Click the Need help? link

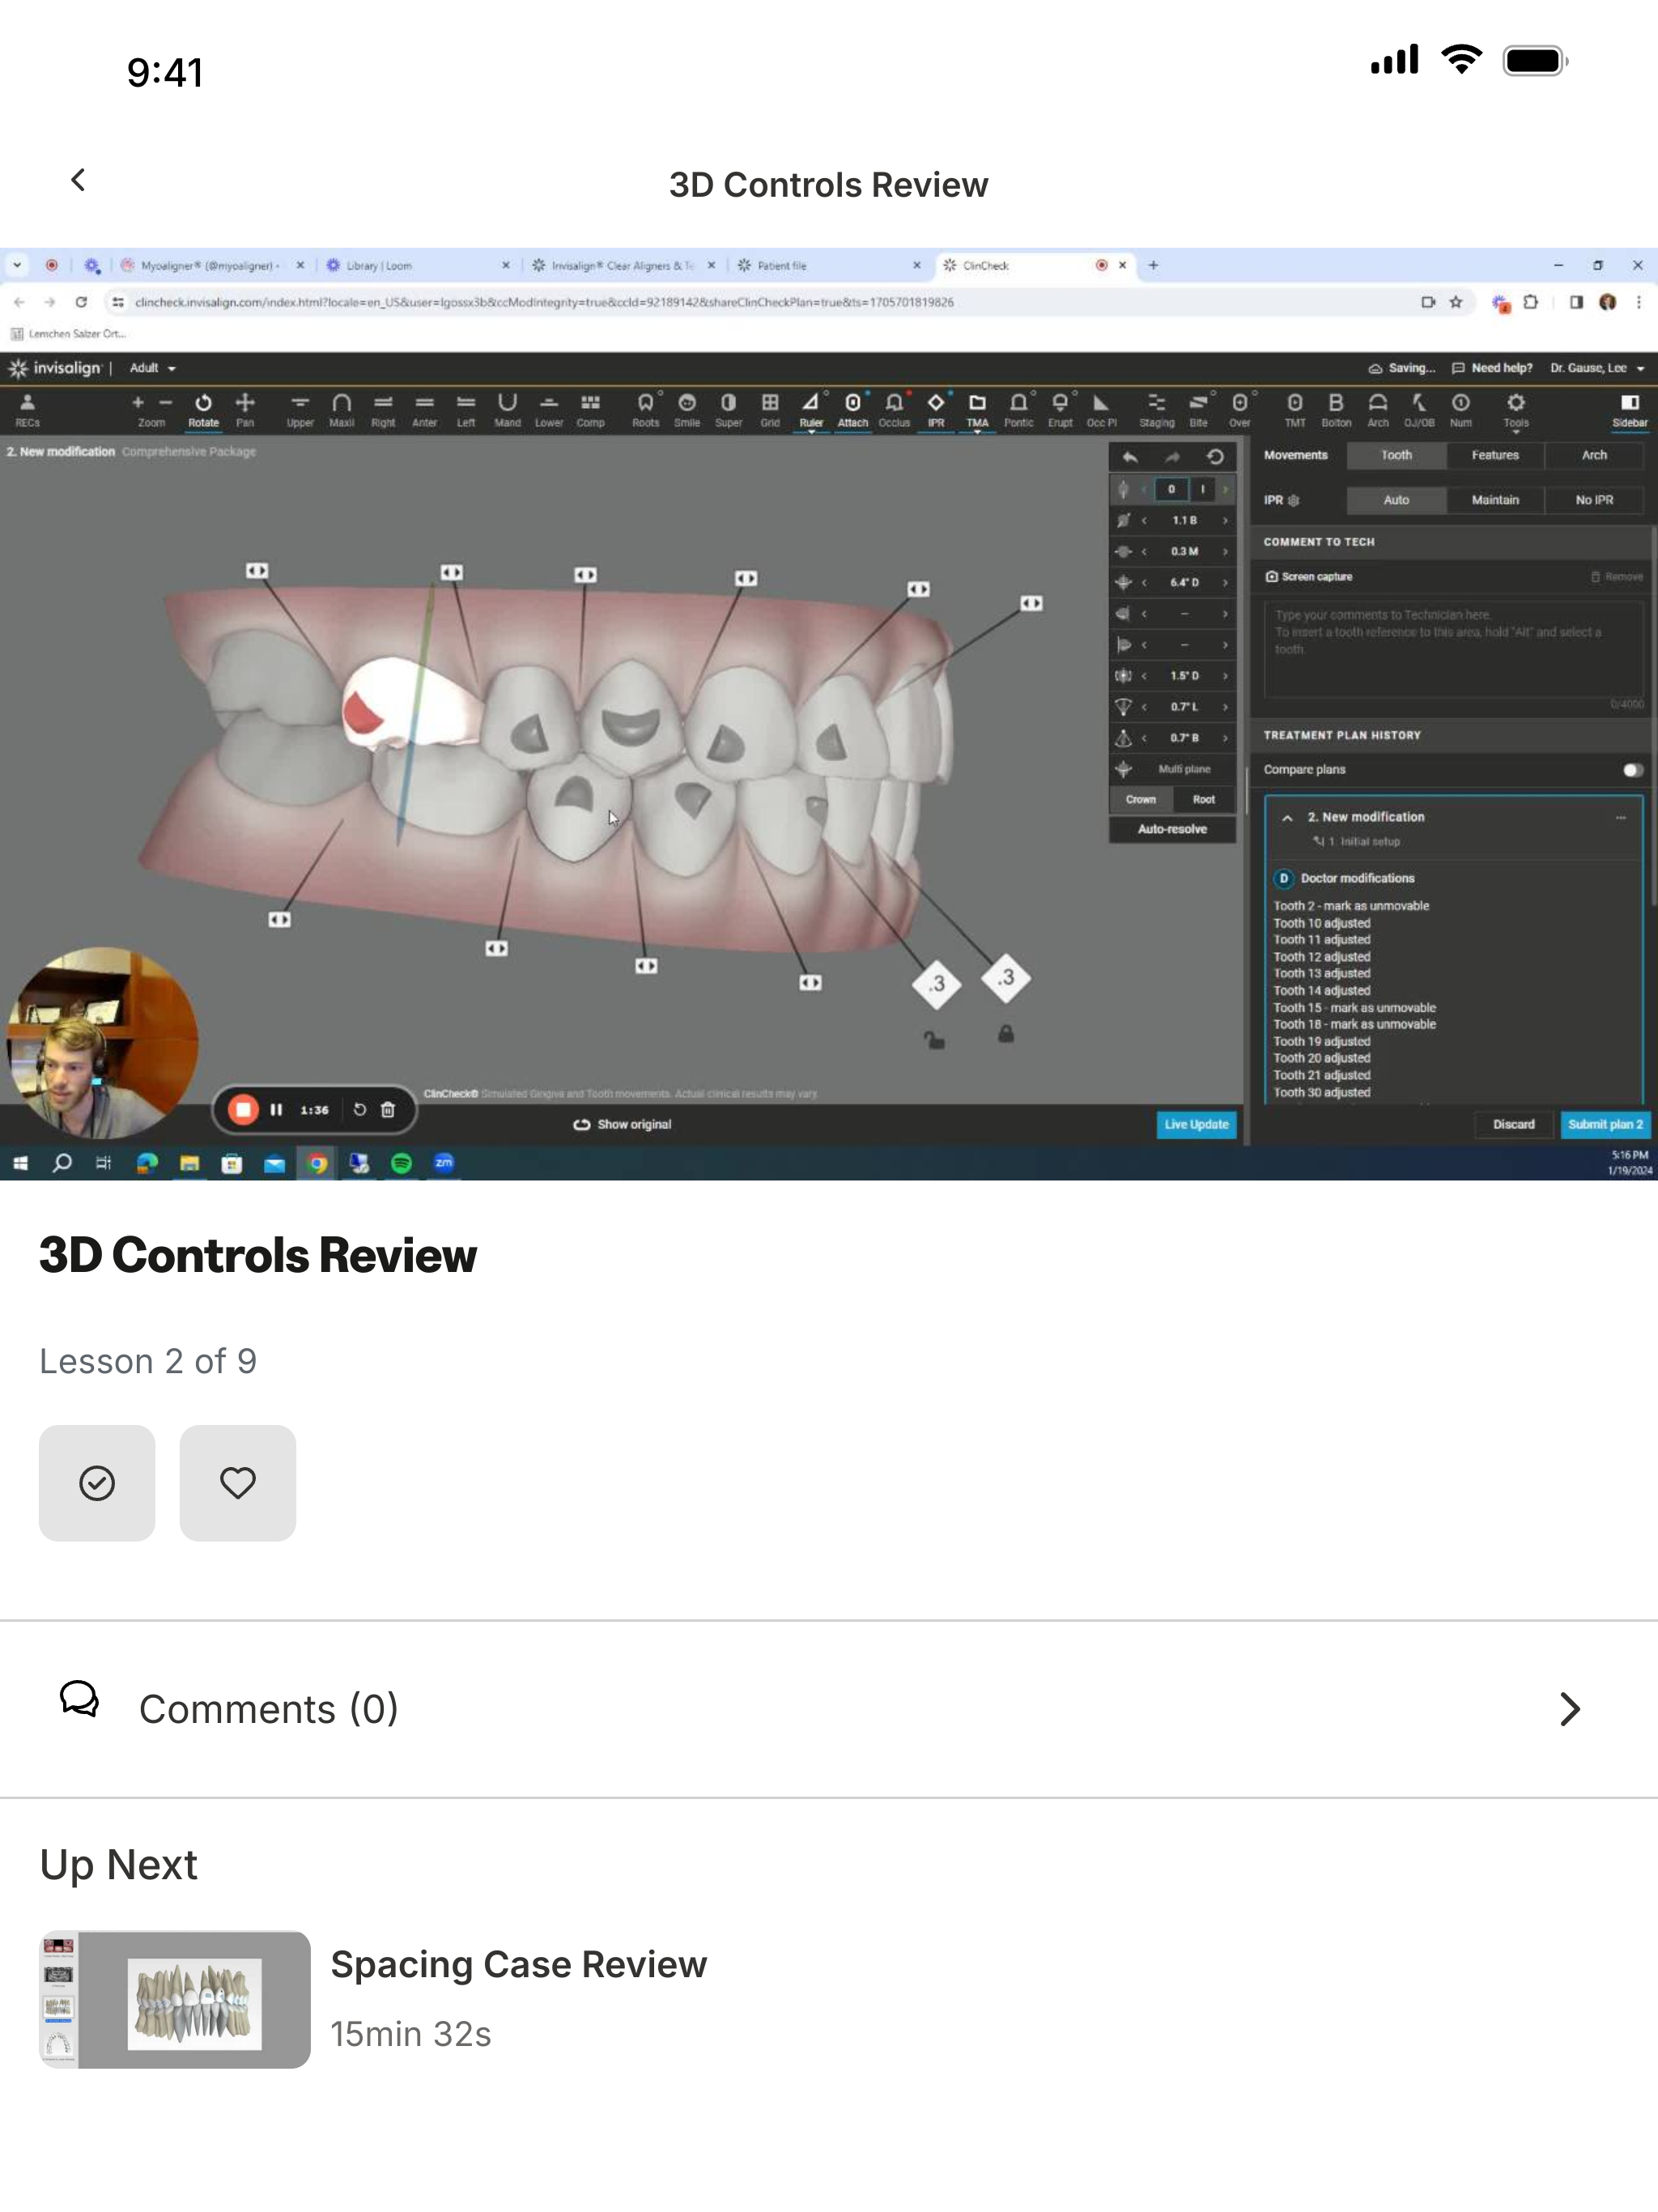(x=1492, y=368)
